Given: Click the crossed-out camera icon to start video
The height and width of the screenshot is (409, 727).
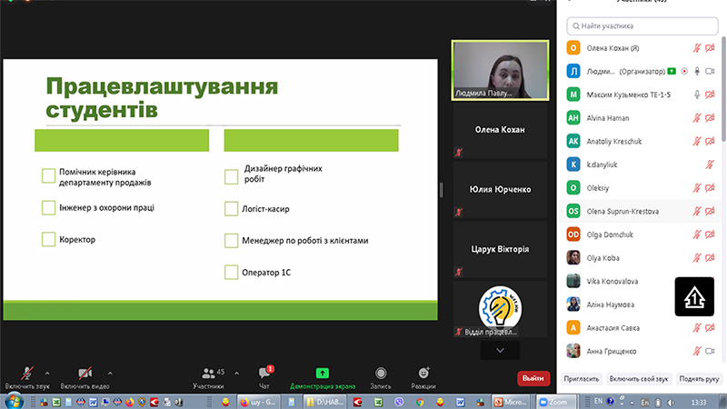Looking at the screenshot, I should coord(85,374).
